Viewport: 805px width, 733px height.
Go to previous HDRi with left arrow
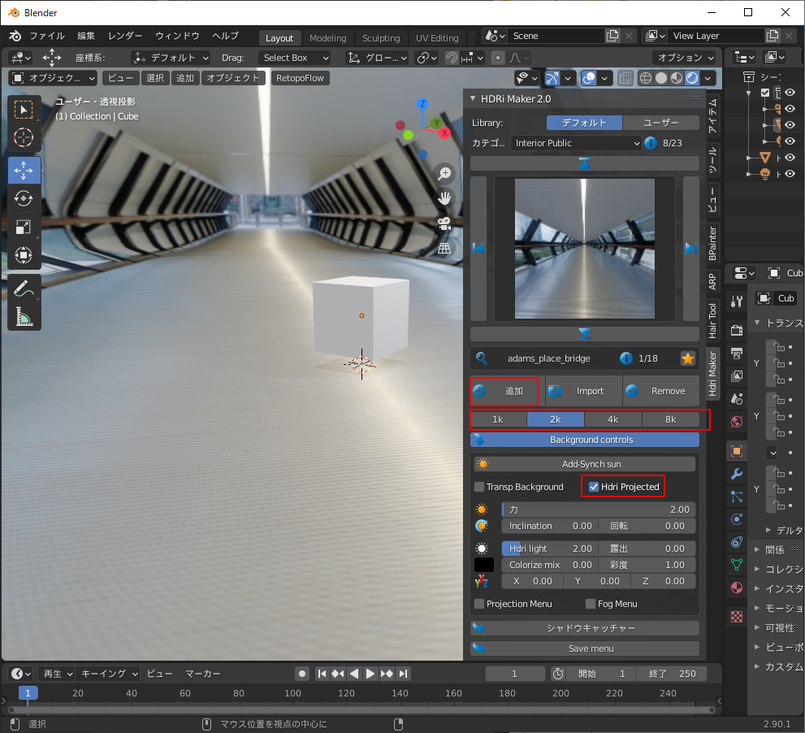click(x=478, y=249)
